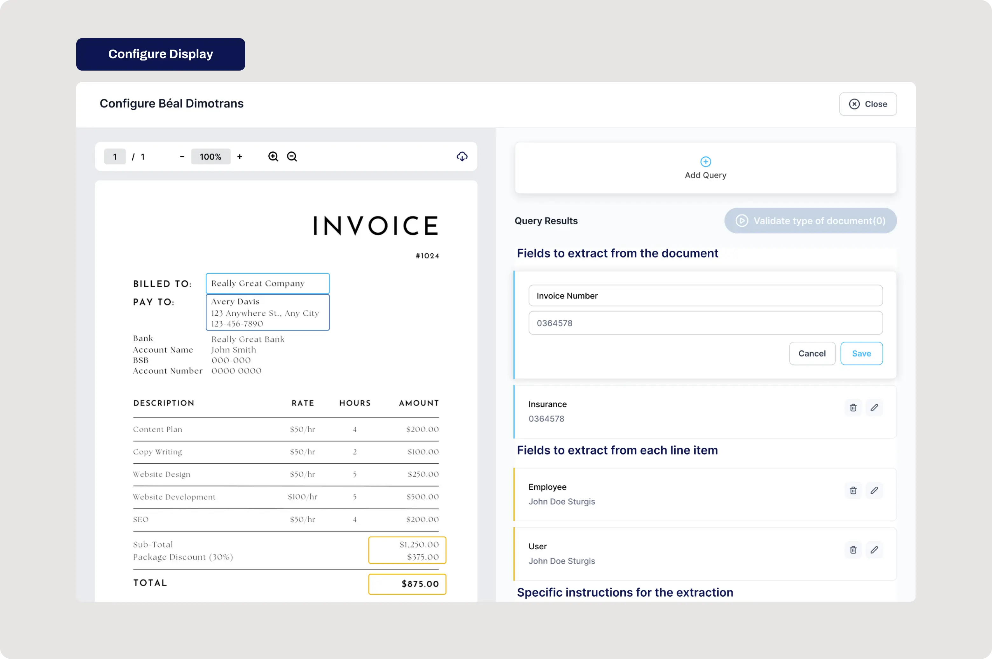Screen dimensions: 992x659
Task: Click the 100% zoom level field
Action: click(210, 157)
